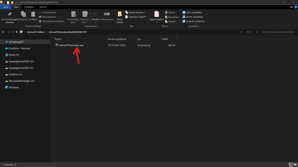
Task: Switch to the Ansicht tab
Action: [x=43, y=7]
